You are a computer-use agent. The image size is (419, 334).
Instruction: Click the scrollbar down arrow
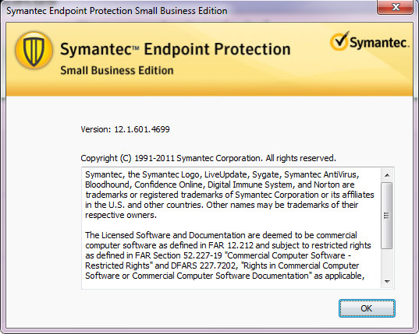pyautogui.click(x=387, y=282)
